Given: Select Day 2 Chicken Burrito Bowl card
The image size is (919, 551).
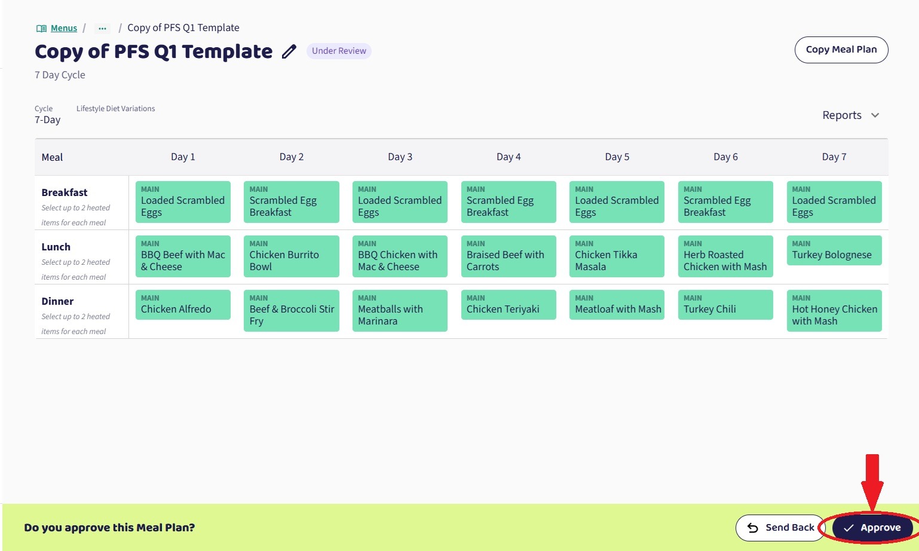Looking at the screenshot, I should pos(291,256).
